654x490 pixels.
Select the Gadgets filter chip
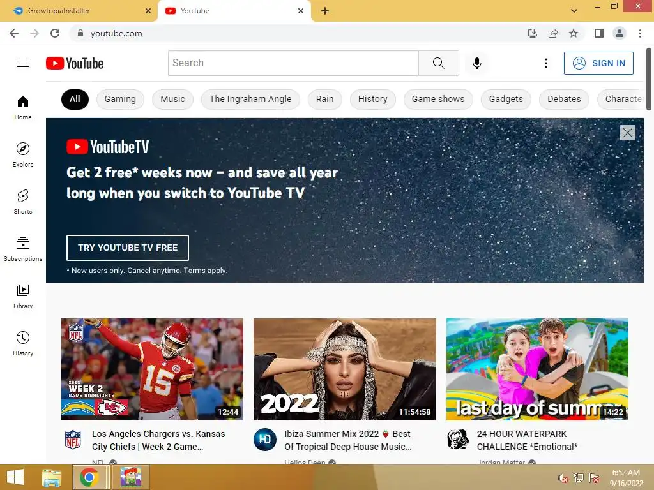(506, 99)
